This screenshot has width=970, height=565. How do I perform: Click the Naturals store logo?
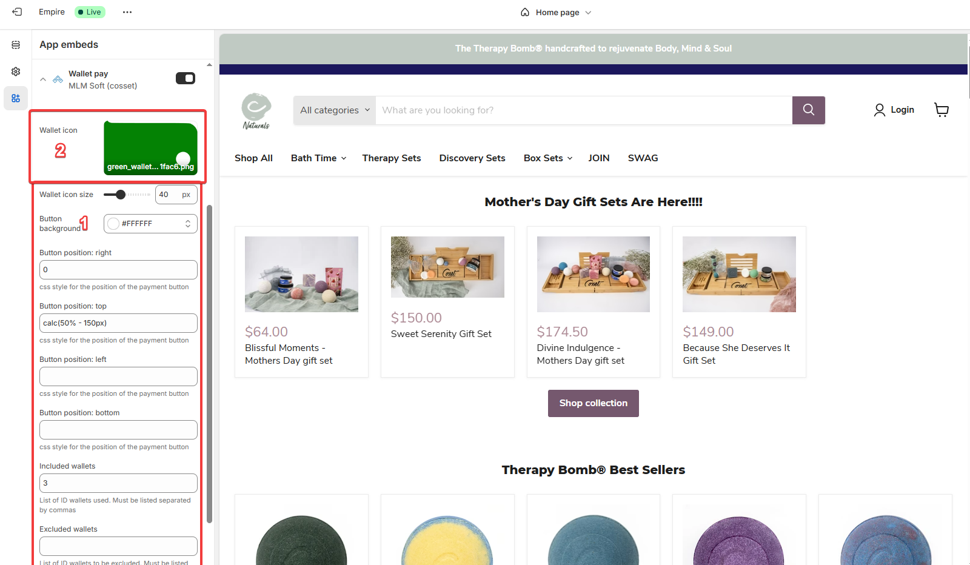pos(256,111)
